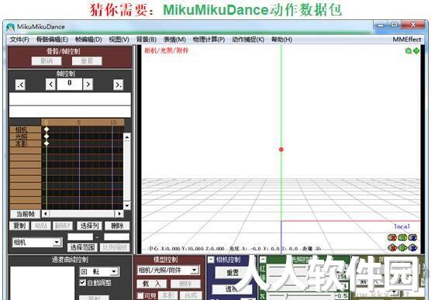
Task: Open the 帮助(H) menu
Action: coord(281,40)
